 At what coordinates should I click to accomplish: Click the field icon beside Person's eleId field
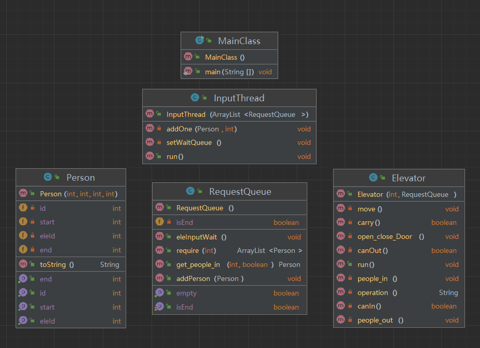click(23, 235)
